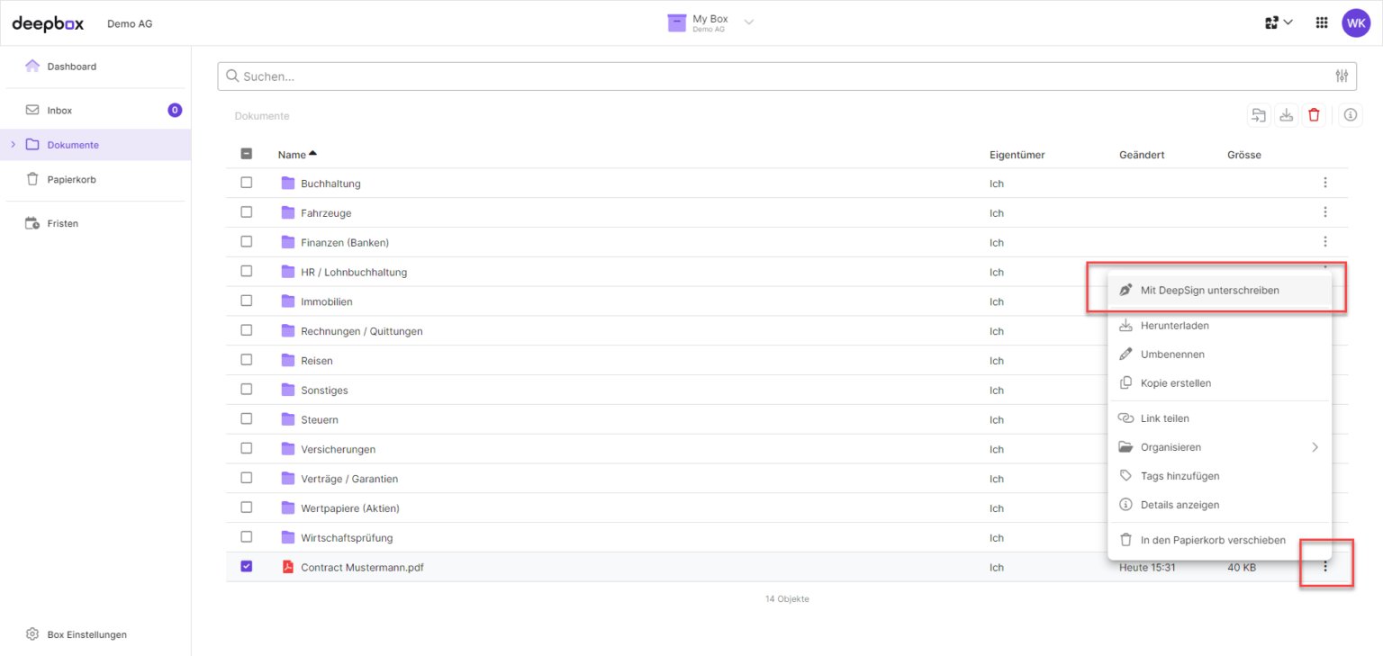Expand the Dokumente tree in sidebar
This screenshot has height=656, width=1383.
[x=13, y=144]
